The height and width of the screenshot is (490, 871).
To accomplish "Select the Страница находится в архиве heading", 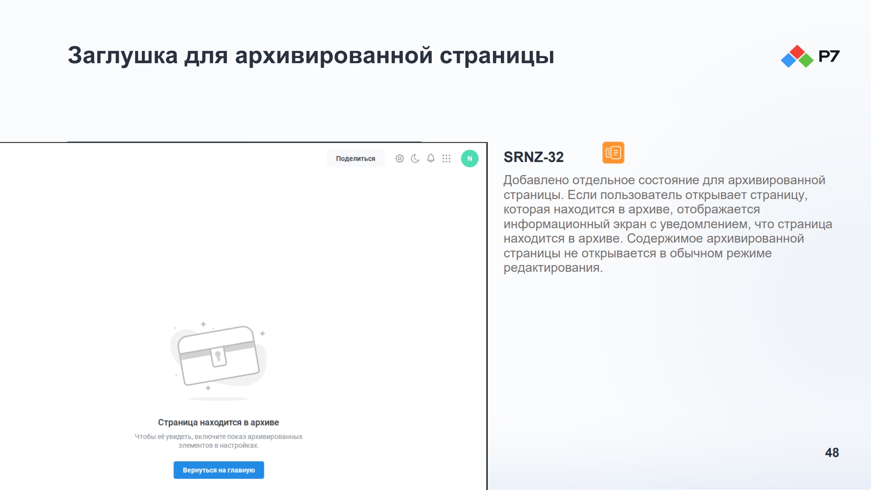I will point(218,422).
